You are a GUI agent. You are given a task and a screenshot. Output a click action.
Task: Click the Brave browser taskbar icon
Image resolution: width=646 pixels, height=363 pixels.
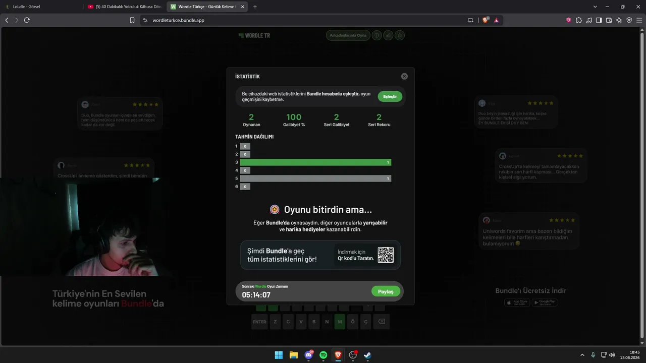(338, 355)
